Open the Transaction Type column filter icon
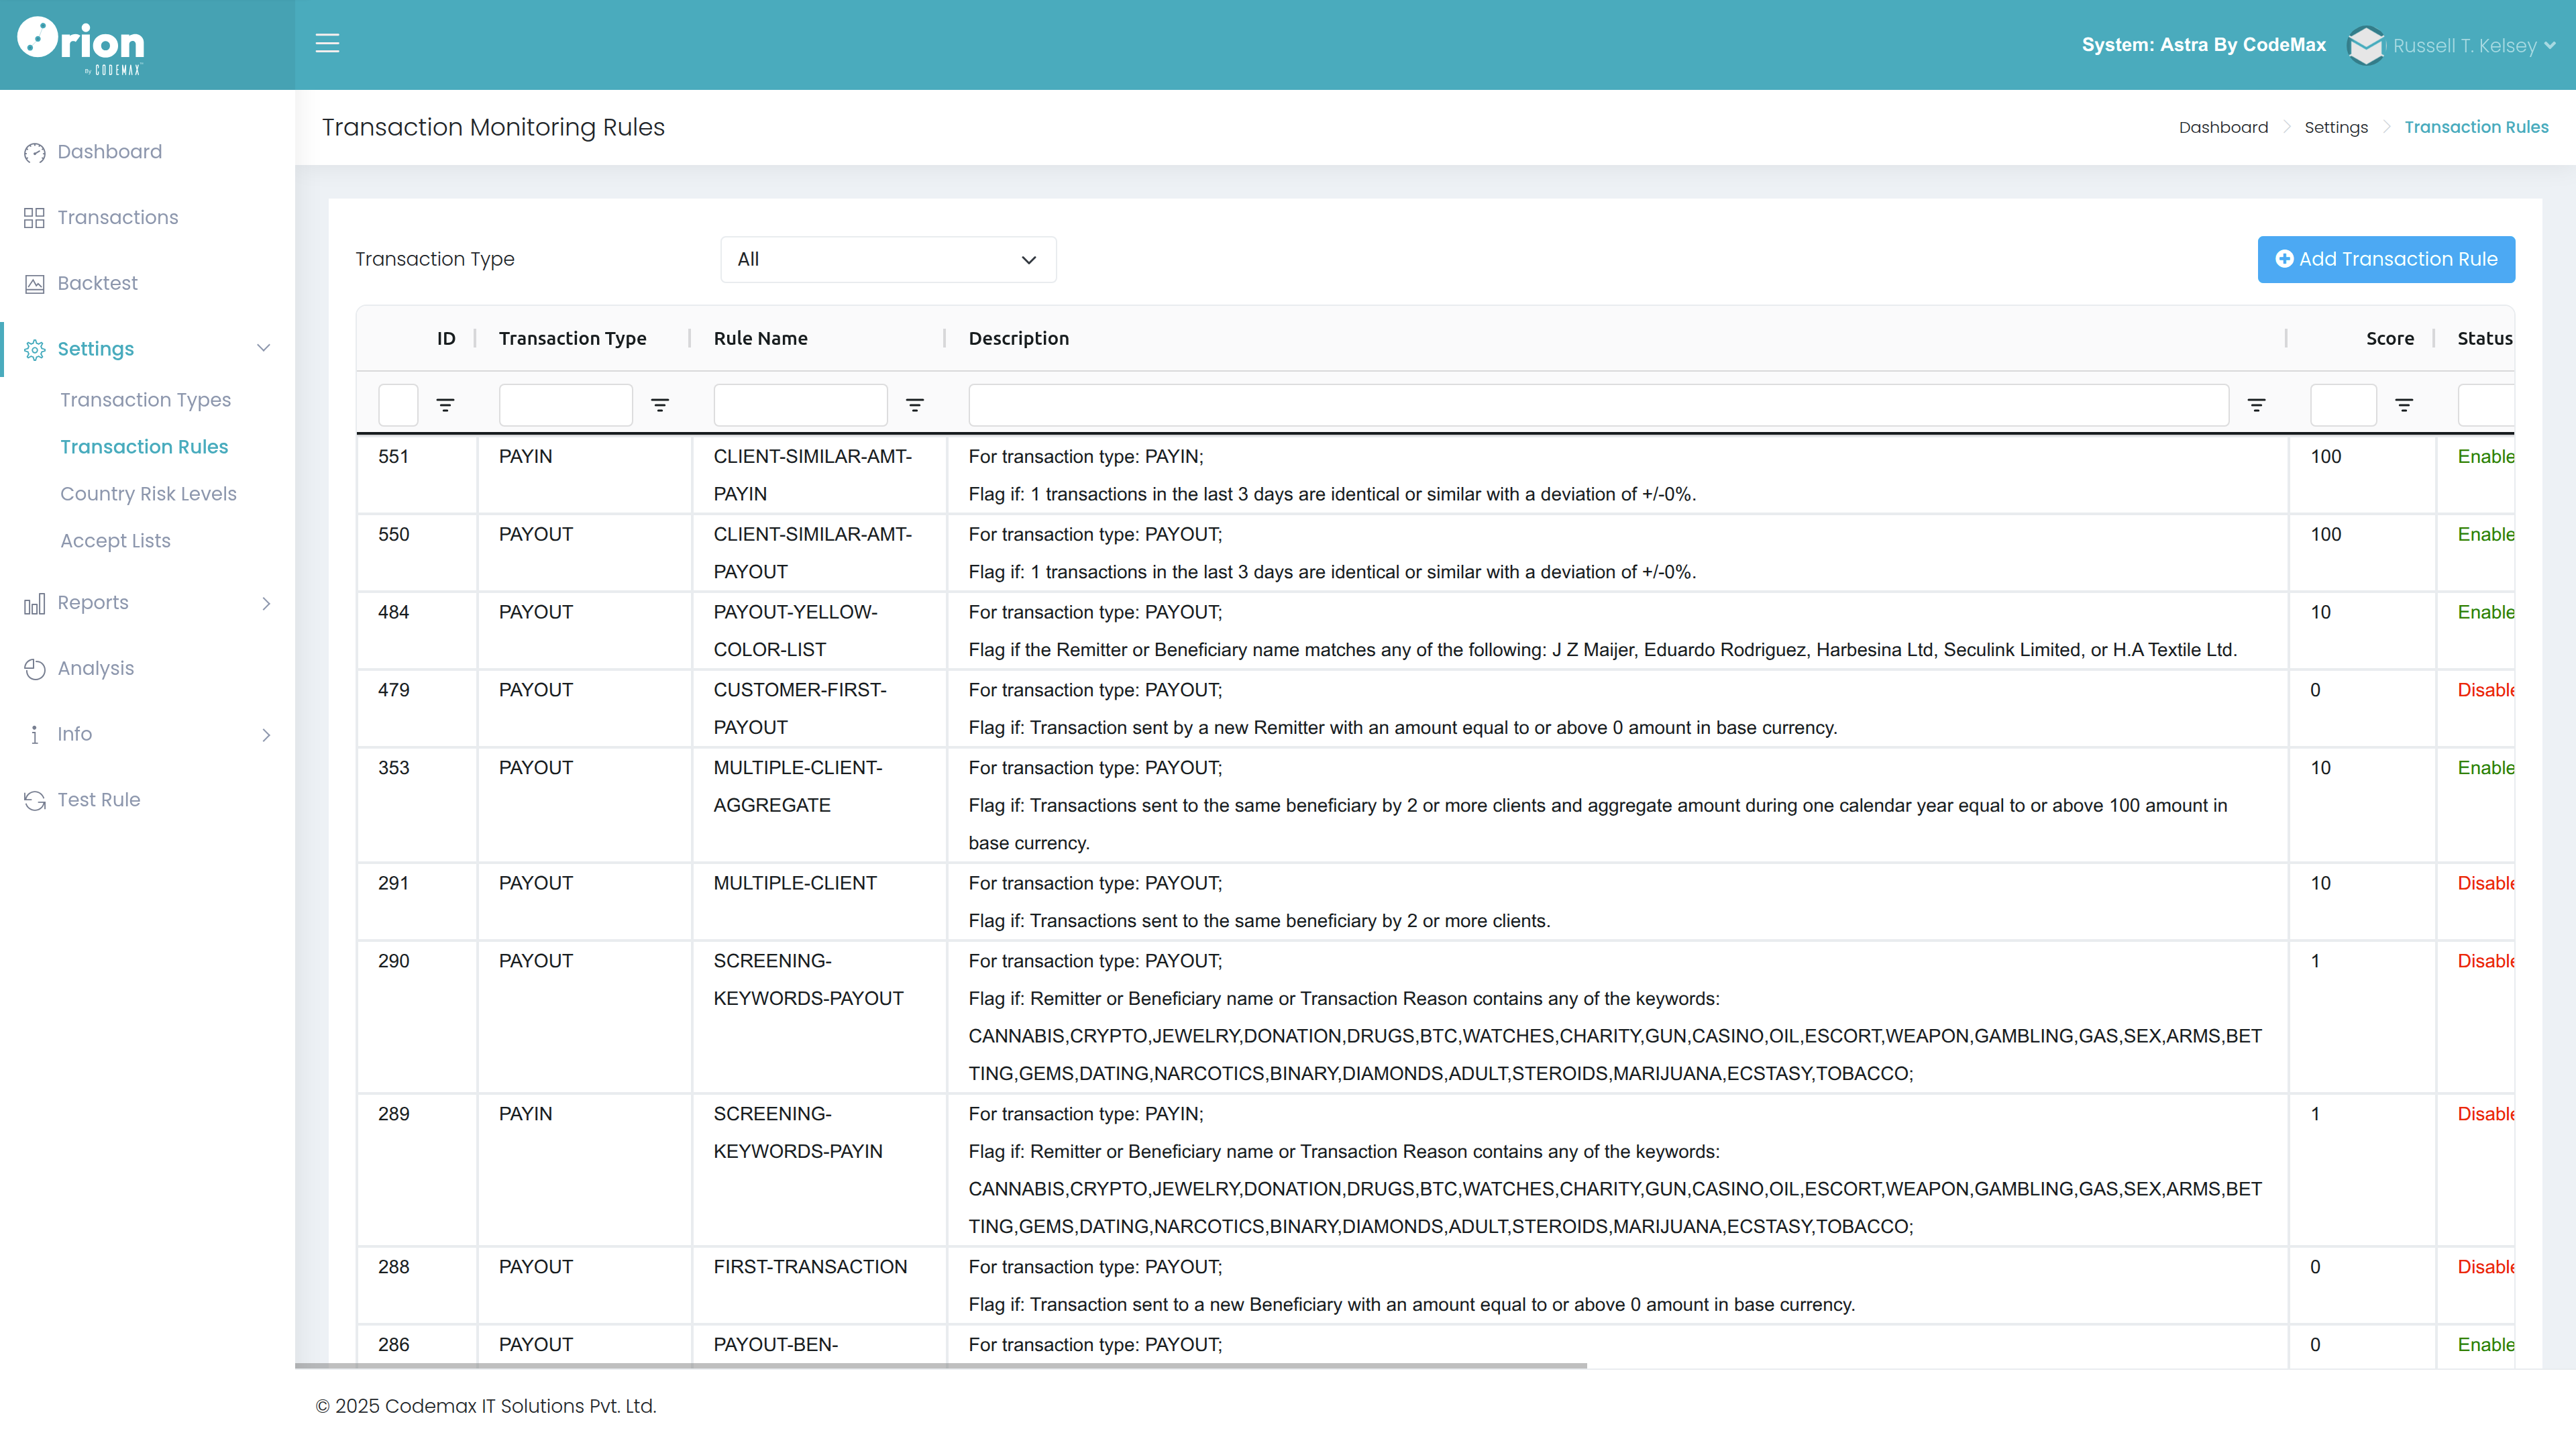The image size is (2576, 1449). 660,405
